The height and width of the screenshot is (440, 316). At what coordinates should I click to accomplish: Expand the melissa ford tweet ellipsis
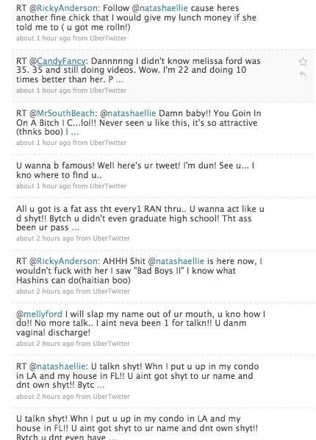click(x=120, y=80)
